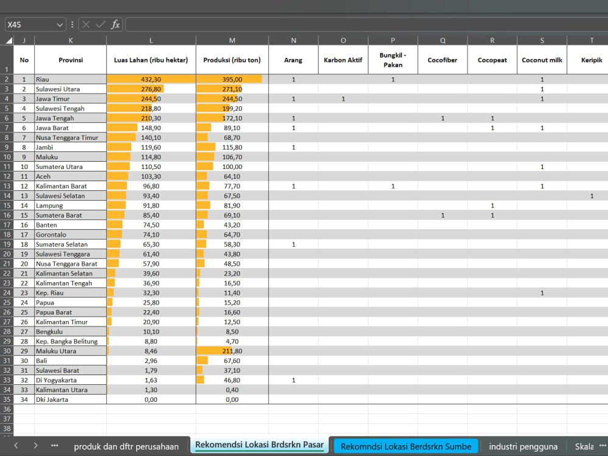Select the industri pengguna sheet tab
608x456 pixels.
click(x=523, y=447)
